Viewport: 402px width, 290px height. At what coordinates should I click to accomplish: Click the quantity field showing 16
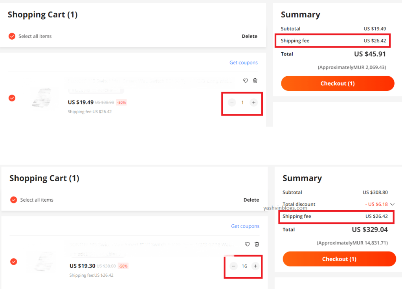[x=244, y=266]
